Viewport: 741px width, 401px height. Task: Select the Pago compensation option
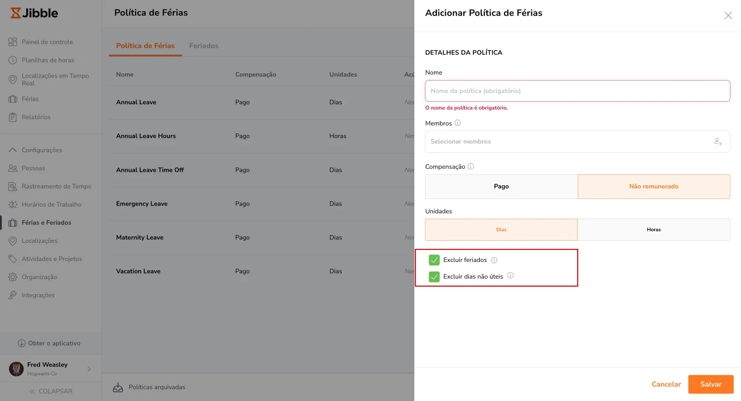tap(501, 186)
